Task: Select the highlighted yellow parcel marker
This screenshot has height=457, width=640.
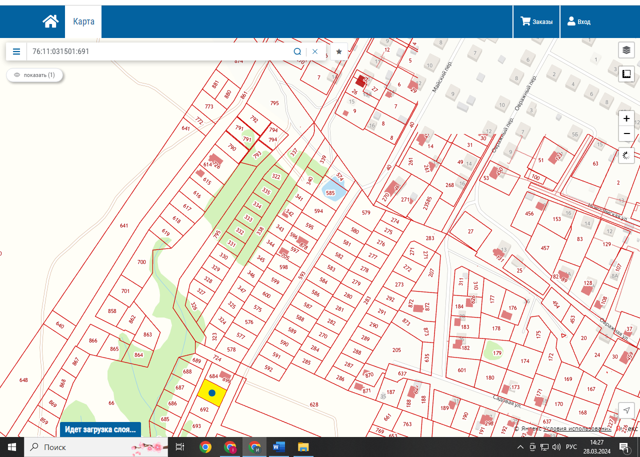Action: 211,393
